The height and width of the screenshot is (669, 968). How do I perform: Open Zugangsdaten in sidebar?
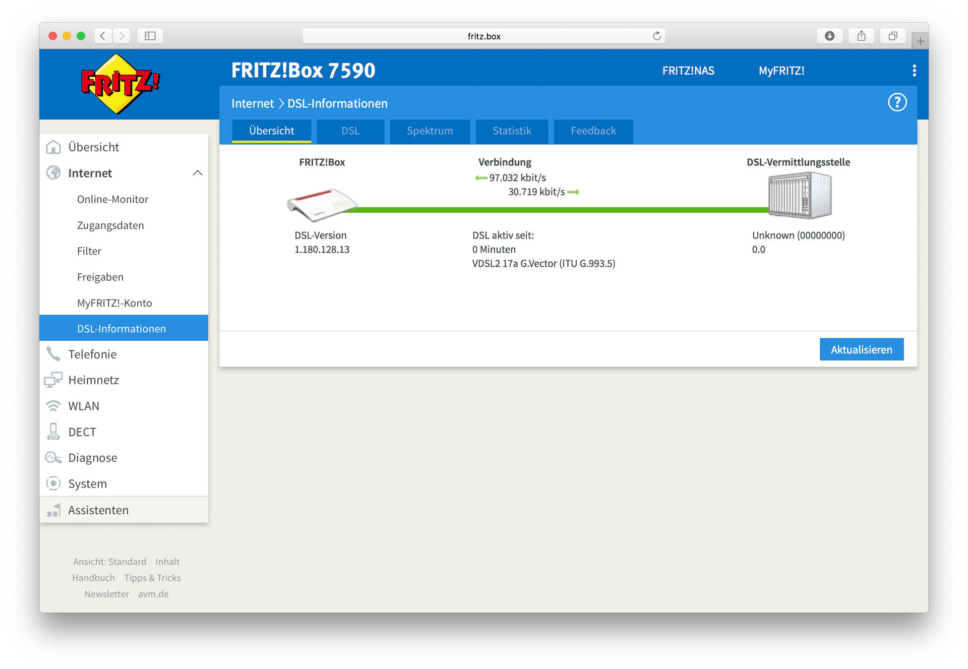point(124,225)
